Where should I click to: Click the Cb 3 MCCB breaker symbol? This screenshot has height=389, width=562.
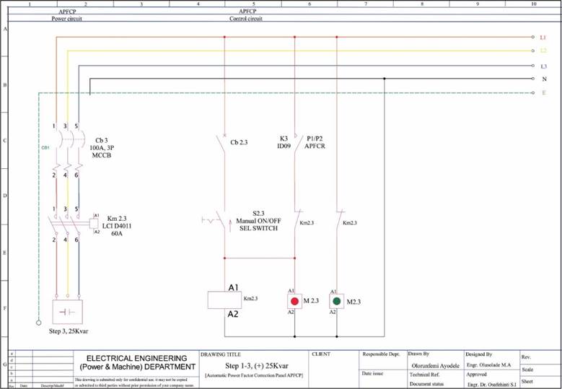tap(66, 140)
